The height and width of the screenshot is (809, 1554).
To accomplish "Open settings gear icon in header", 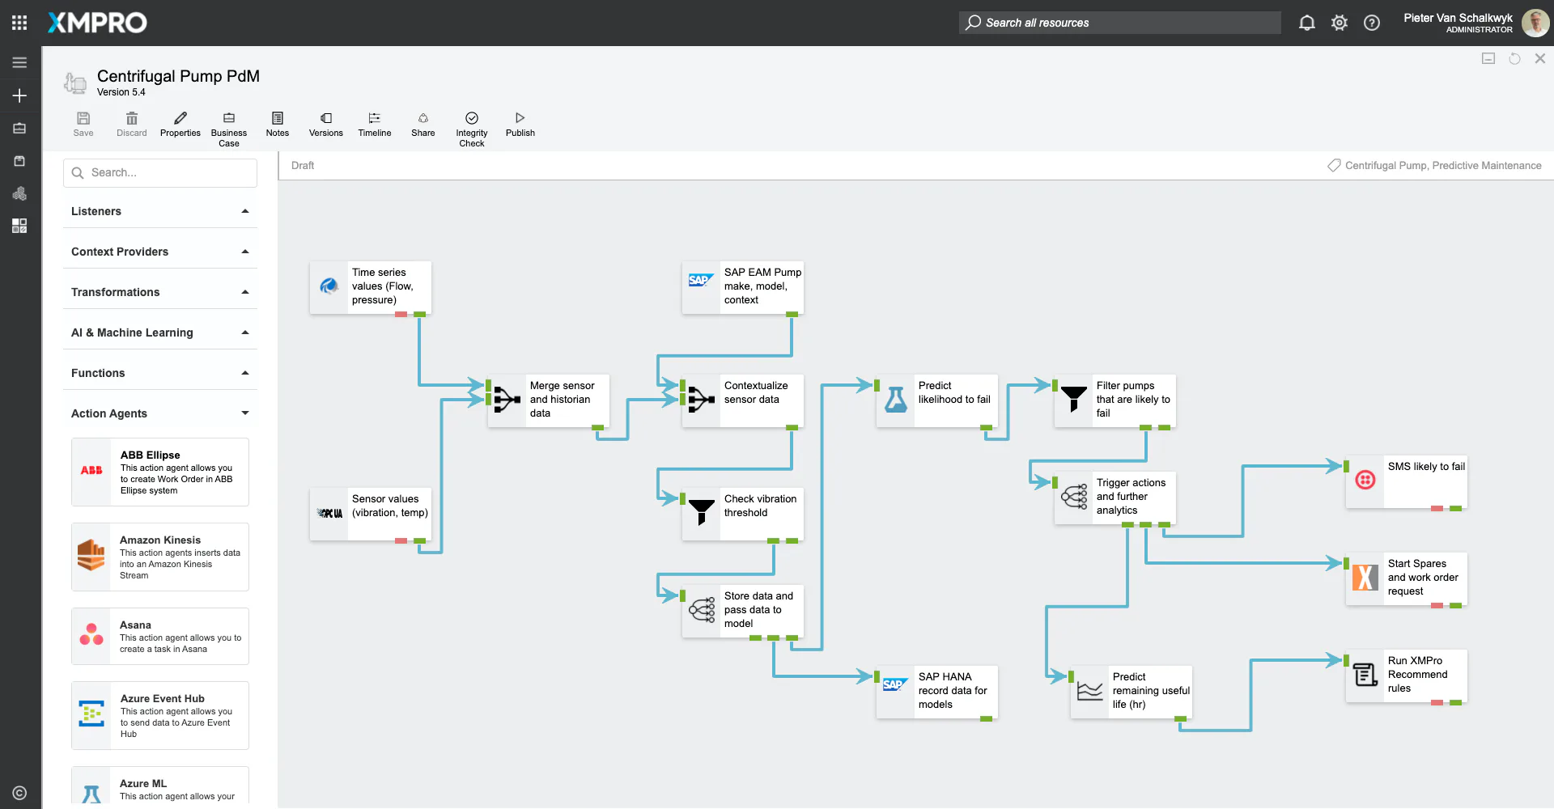I will [1340, 23].
